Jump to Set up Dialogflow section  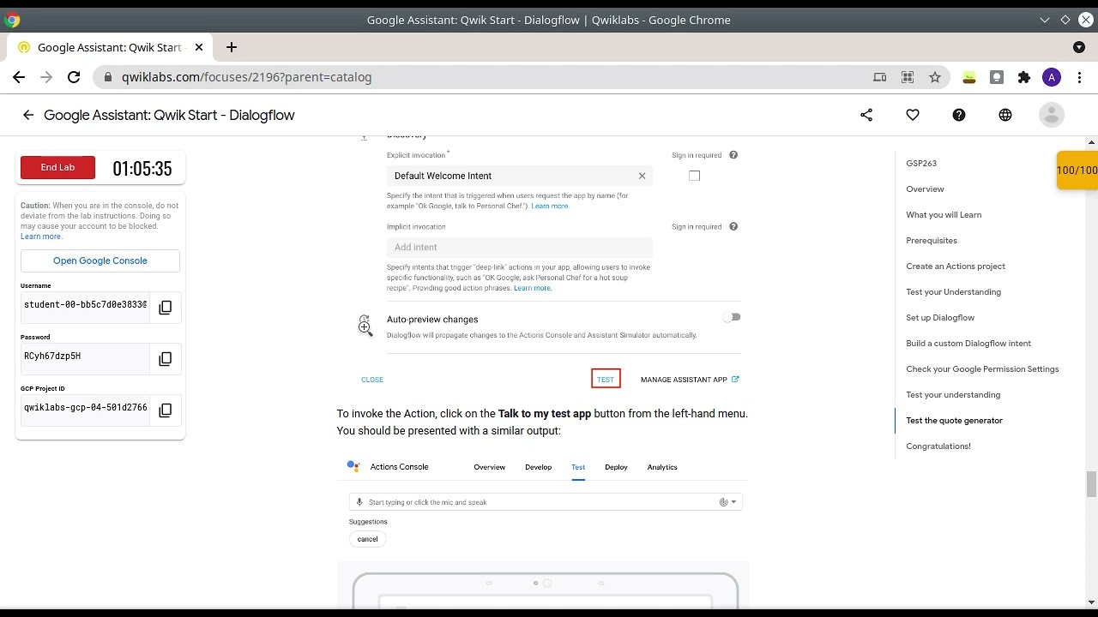coord(940,317)
